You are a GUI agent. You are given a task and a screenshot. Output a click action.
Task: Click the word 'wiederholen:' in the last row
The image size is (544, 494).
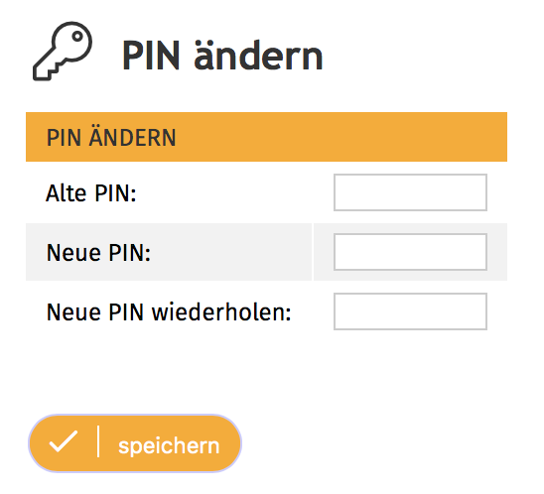(221, 312)
